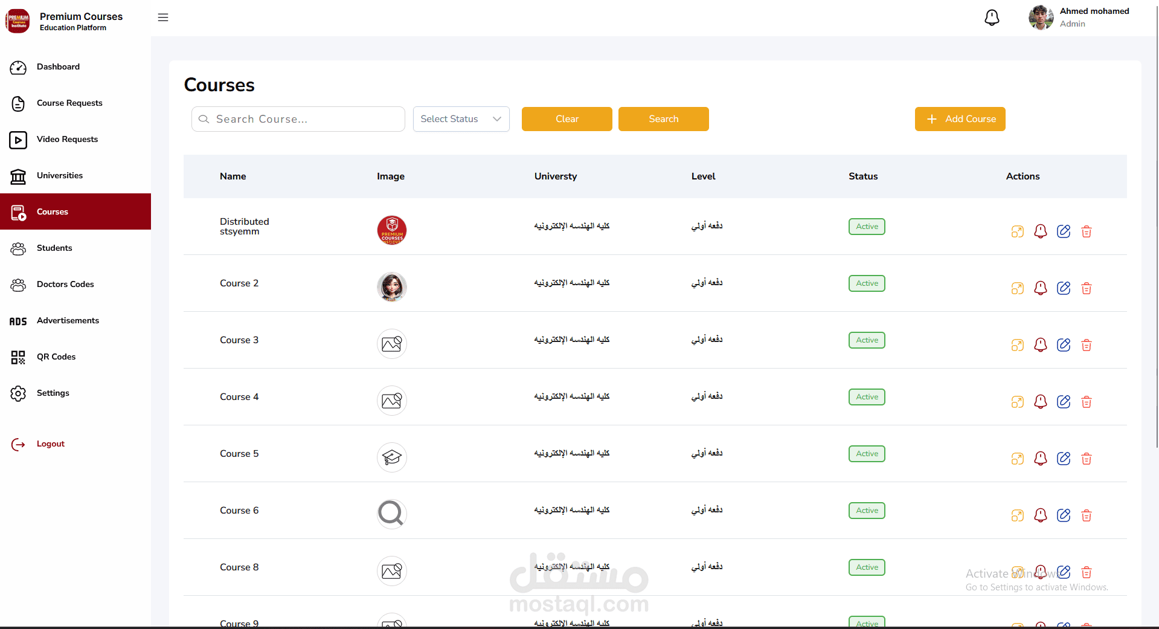Open Ahmed mohamed profile avatar
The image size is (1159, 629).
tap(1041, 18)
